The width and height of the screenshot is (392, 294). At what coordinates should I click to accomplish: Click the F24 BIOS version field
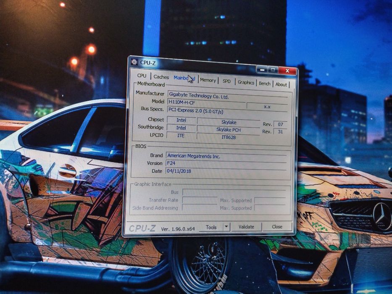click(226, 164)
